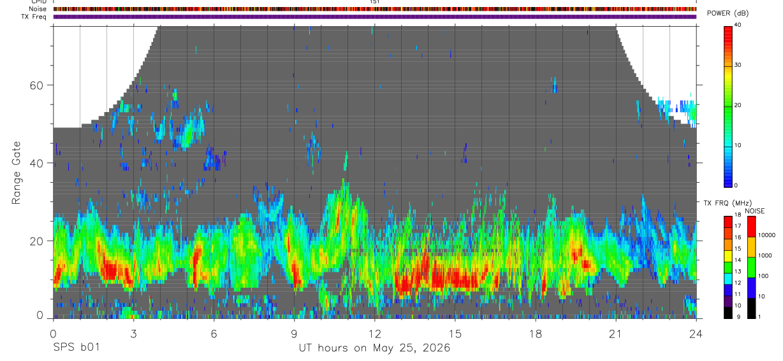Viewport: 783px width, 361px height.
Task: Click the multicolored Noise strip above the plot
Action: click(x=375, y=9)
